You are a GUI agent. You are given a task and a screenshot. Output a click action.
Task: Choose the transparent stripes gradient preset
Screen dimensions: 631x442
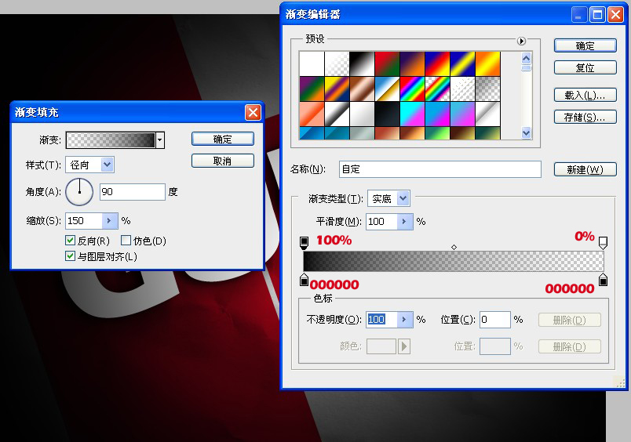point(462,89)
